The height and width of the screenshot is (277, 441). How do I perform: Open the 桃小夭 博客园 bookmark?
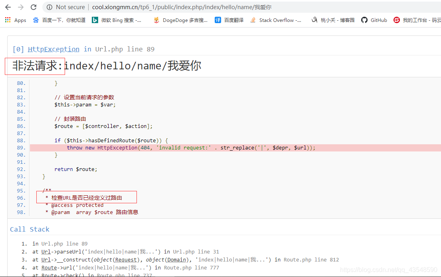coord(333,20)
